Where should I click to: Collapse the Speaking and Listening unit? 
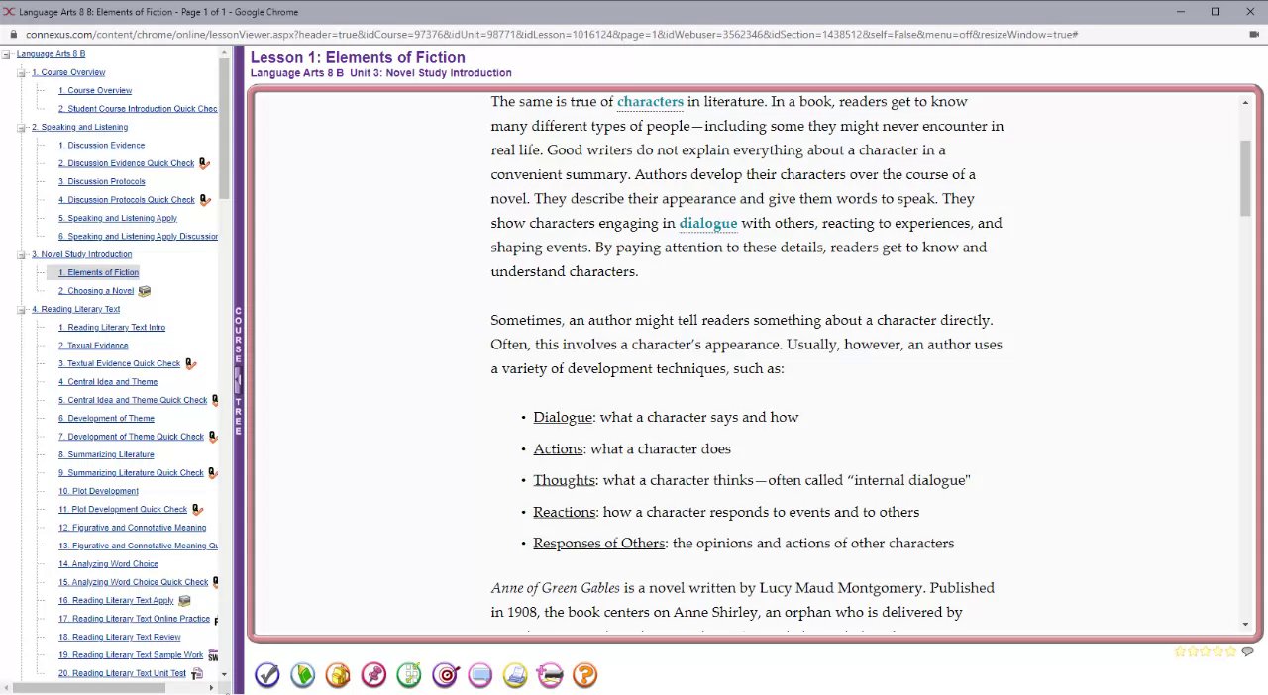(x=22, y=128)
